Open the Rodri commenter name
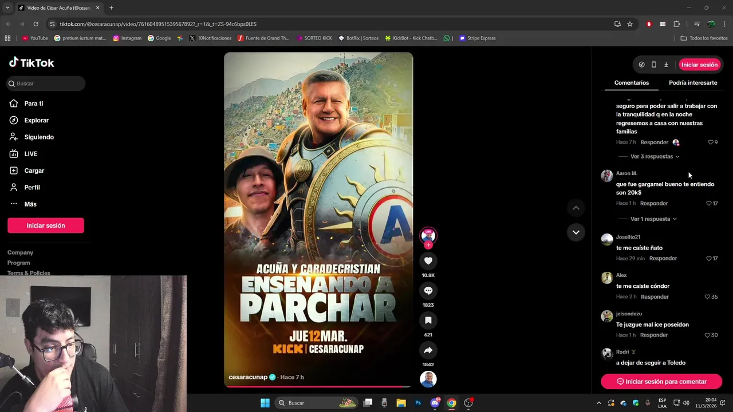Image resolution: width=733 pixels, height=412 pixels. click(622, 352)
